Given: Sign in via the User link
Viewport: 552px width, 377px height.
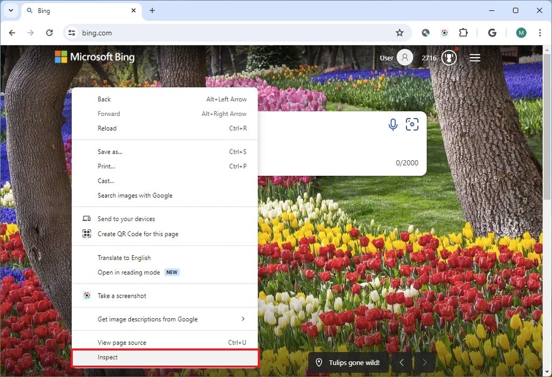Looking at the screenshot, I should 387,57.
